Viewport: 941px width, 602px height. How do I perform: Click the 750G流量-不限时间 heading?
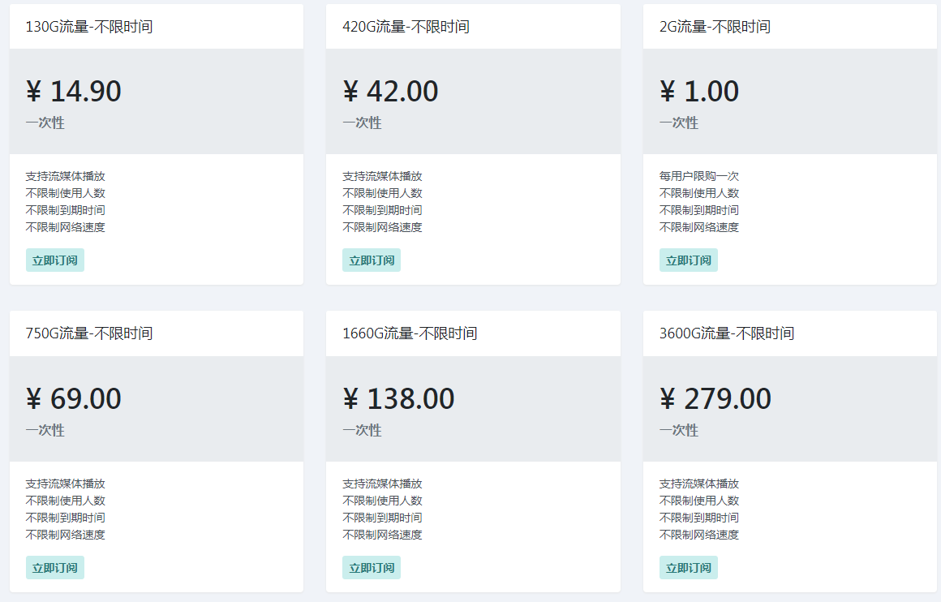(89, 333)
